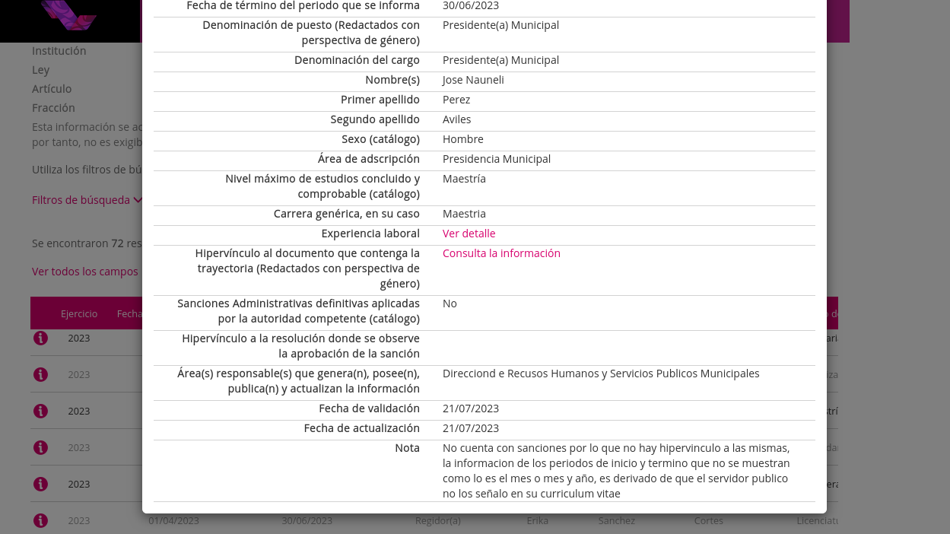Select the Nota text about sanciones
Screen dimensions: 950x534
coord(616,471)
